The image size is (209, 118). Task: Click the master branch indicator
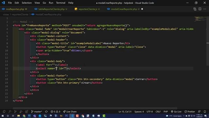37,111
